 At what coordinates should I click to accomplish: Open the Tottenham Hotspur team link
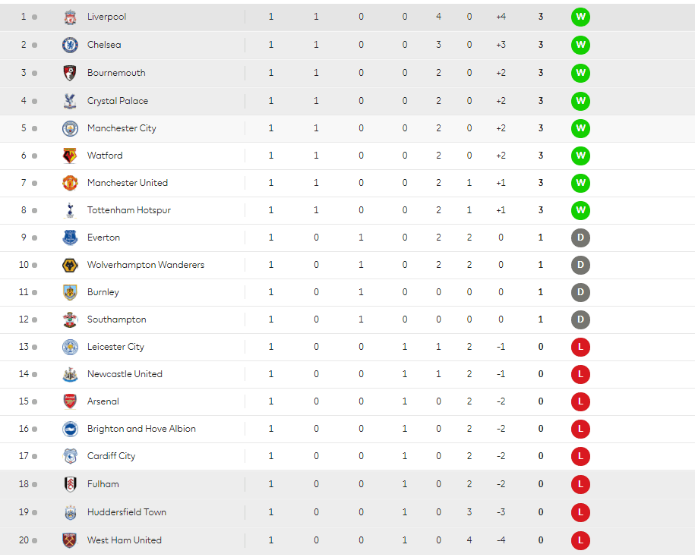click(129, 210)
